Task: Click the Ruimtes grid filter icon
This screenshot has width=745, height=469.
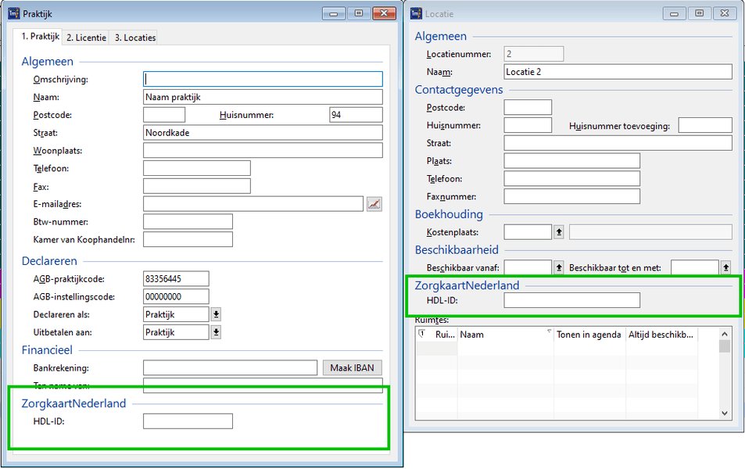Action: 421,334
